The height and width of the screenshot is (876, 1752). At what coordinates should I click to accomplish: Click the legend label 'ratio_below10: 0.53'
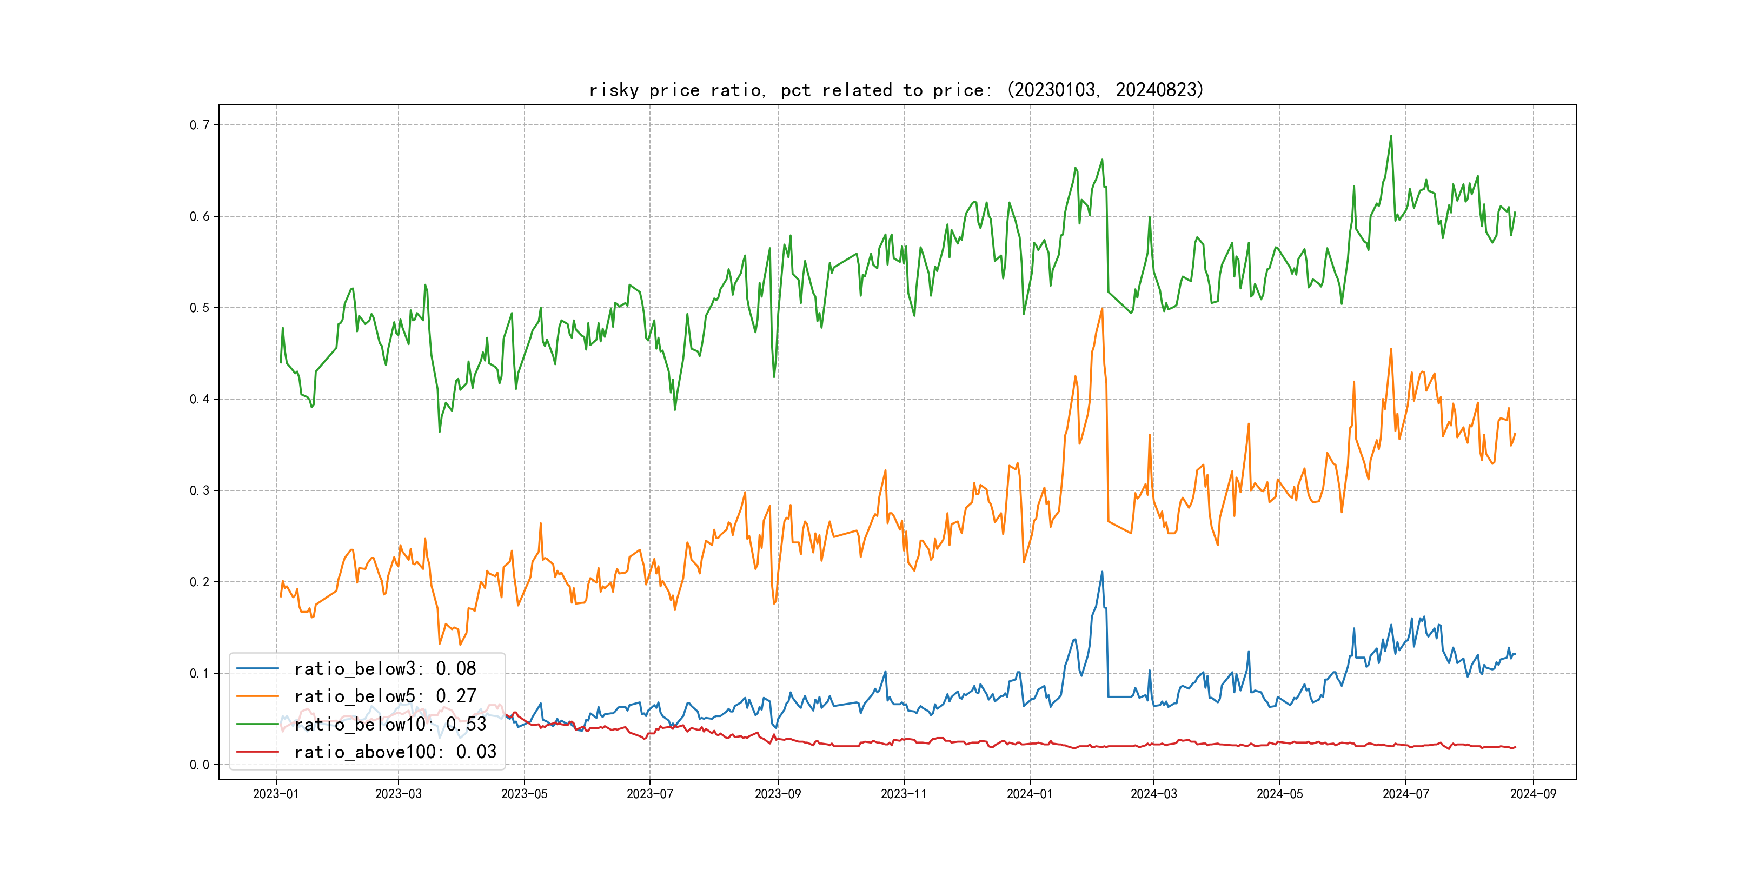pyautogui.click(x=390, y=725)
